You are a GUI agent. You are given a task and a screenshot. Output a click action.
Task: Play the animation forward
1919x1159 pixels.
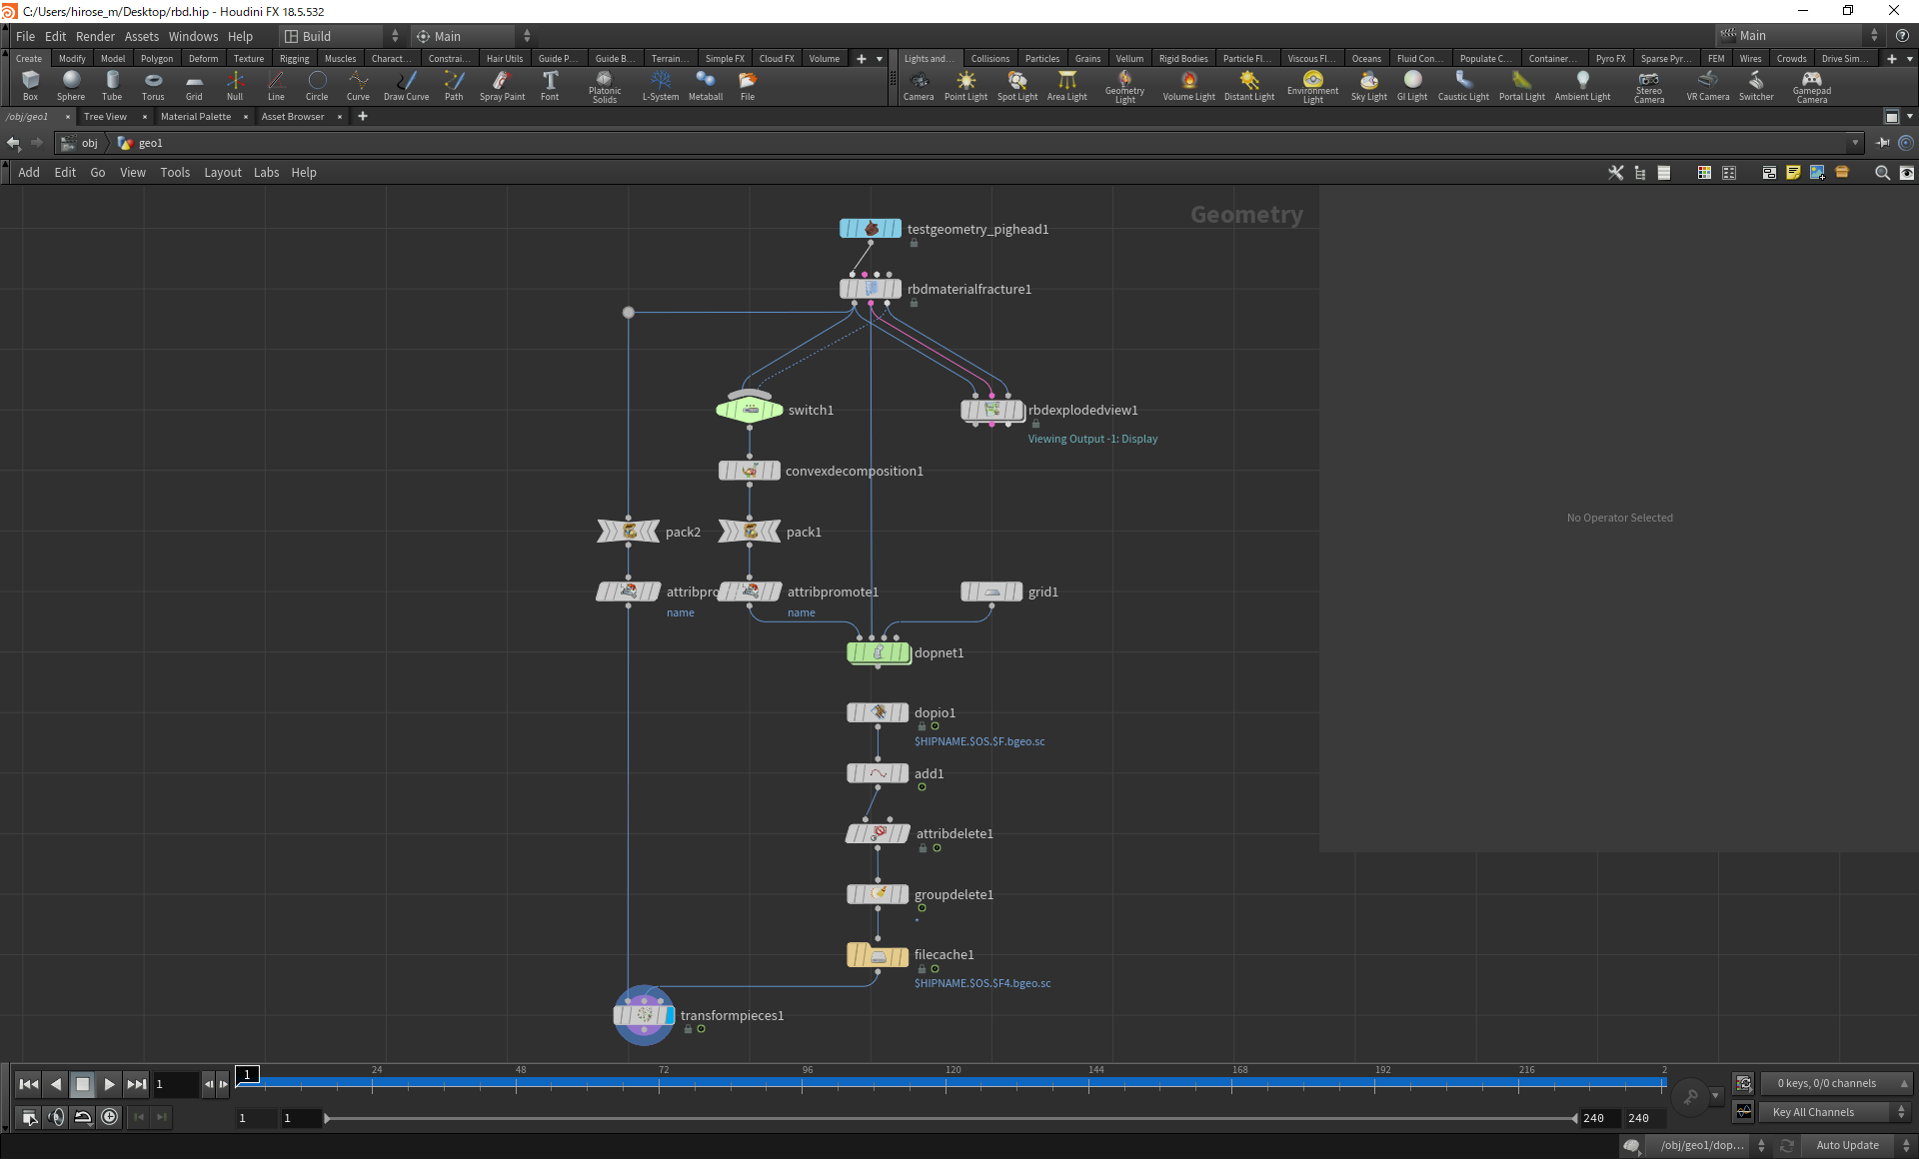click(x=110, y=1084)
